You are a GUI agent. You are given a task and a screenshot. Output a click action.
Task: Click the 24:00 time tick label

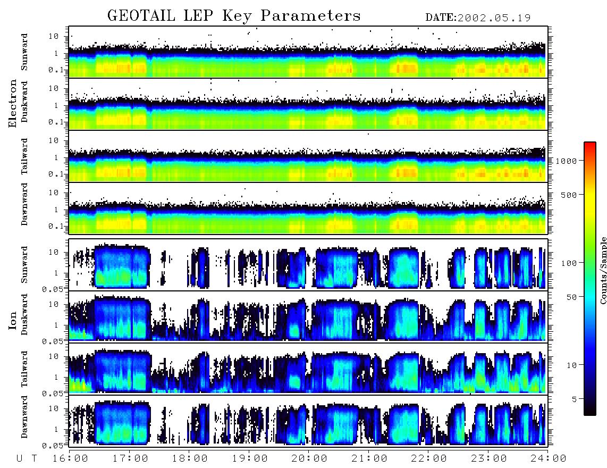tap(549, 459)
